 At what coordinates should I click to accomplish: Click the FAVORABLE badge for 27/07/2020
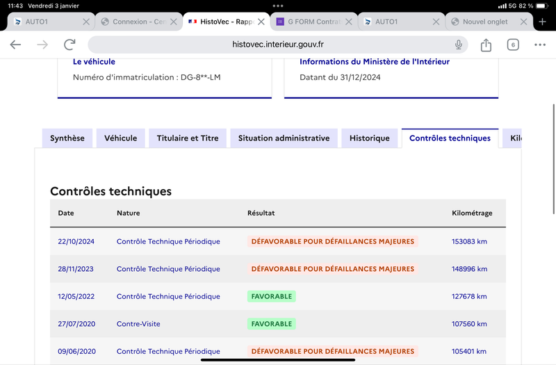click(x=272, y=324)
